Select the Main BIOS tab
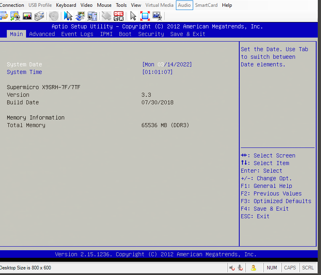The width and height of the screenshot is (321, 275). (x=16, y=34)
